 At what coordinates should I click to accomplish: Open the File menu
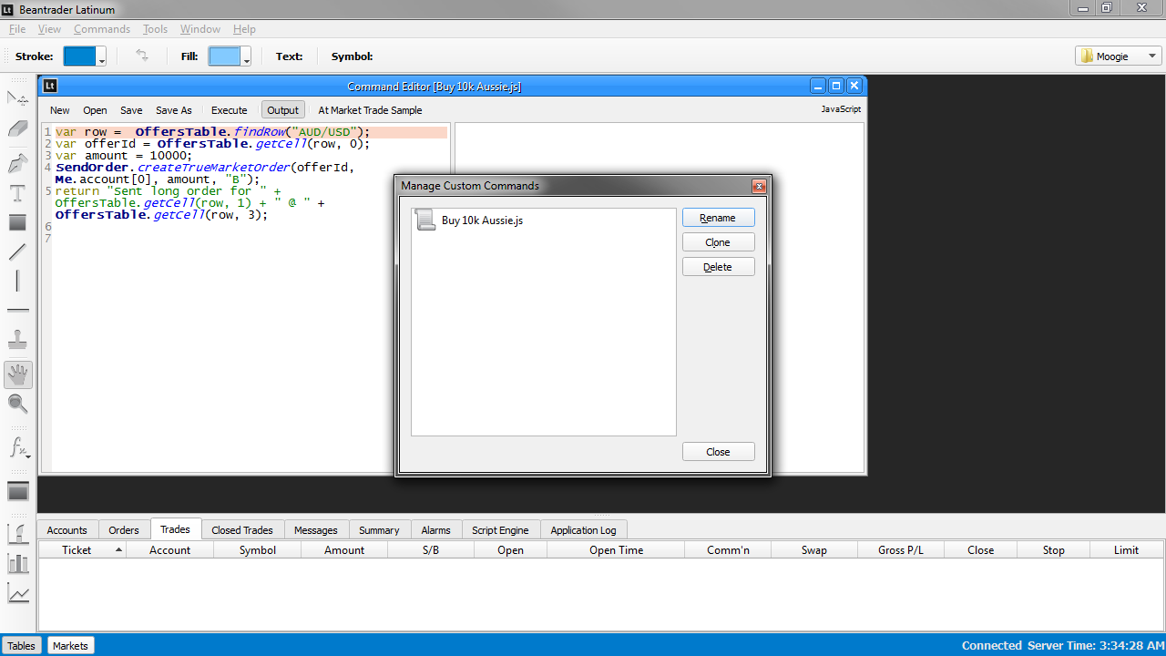pos(17,29)
